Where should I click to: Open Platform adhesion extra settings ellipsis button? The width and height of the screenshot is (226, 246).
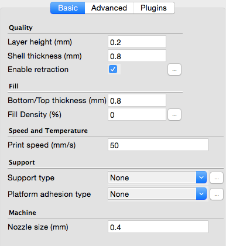[x=217, y=194]
